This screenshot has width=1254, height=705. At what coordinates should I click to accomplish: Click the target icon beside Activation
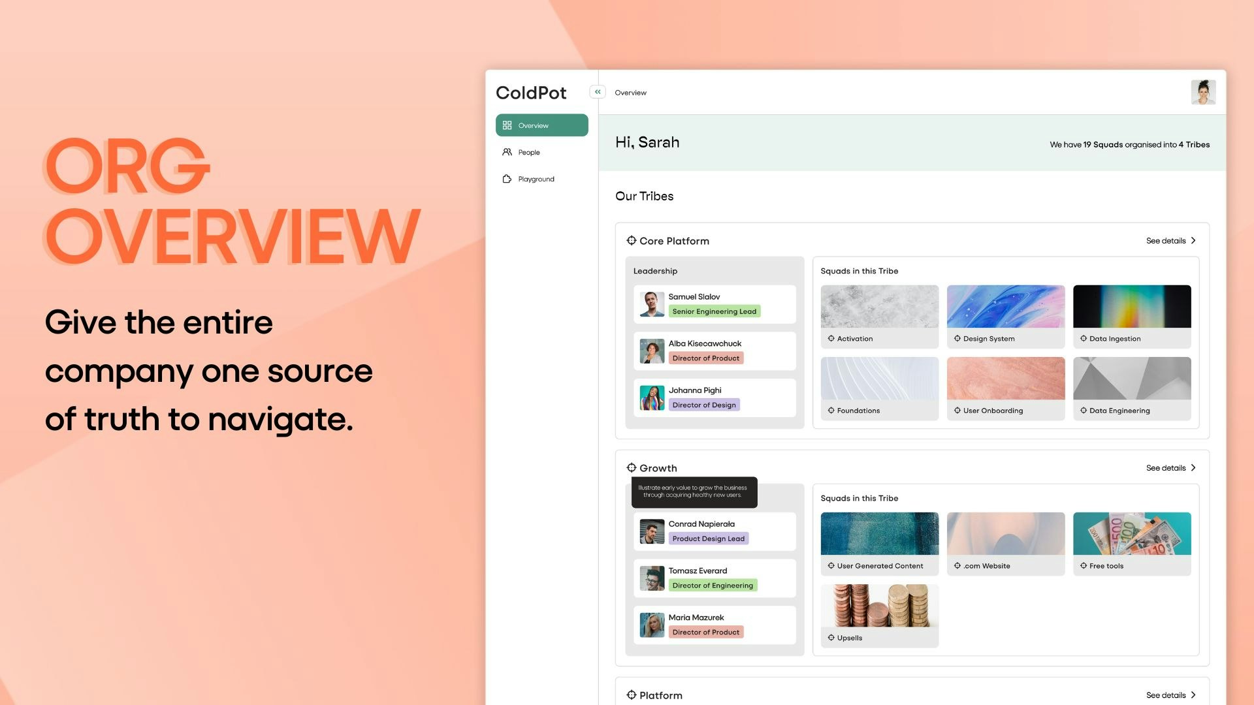(x=831, y=338)
